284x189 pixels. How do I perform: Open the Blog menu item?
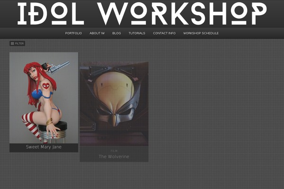point(116,33)
